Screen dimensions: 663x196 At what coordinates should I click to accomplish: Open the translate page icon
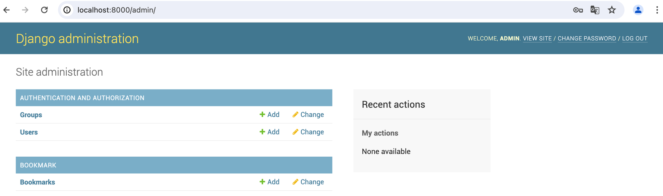(x=595, y=10)
